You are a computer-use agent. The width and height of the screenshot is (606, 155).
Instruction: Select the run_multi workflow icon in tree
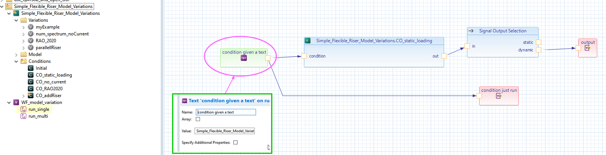[x=24, y=116]
